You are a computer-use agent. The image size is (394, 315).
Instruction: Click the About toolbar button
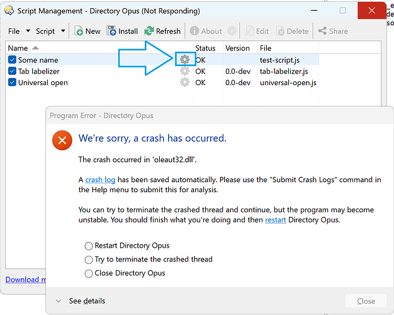click(206, 31)
